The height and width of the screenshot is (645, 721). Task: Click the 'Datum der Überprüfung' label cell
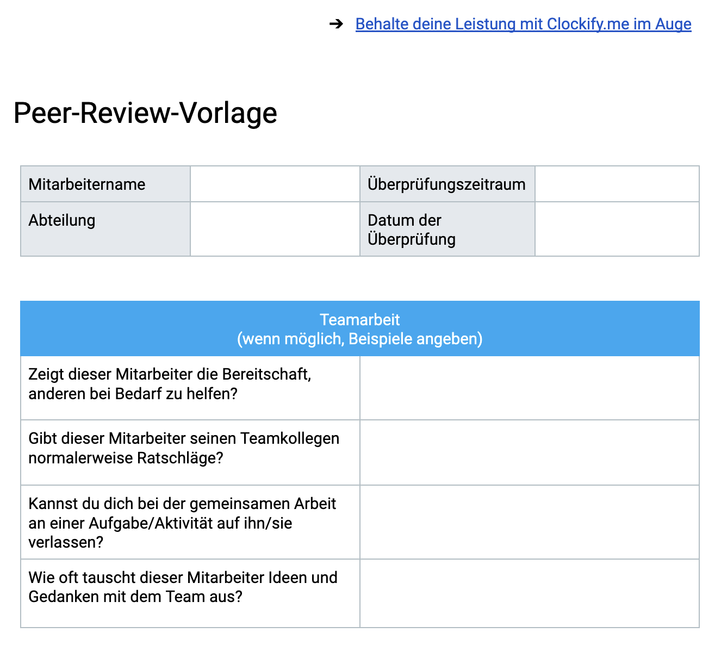tap(447, 229)
